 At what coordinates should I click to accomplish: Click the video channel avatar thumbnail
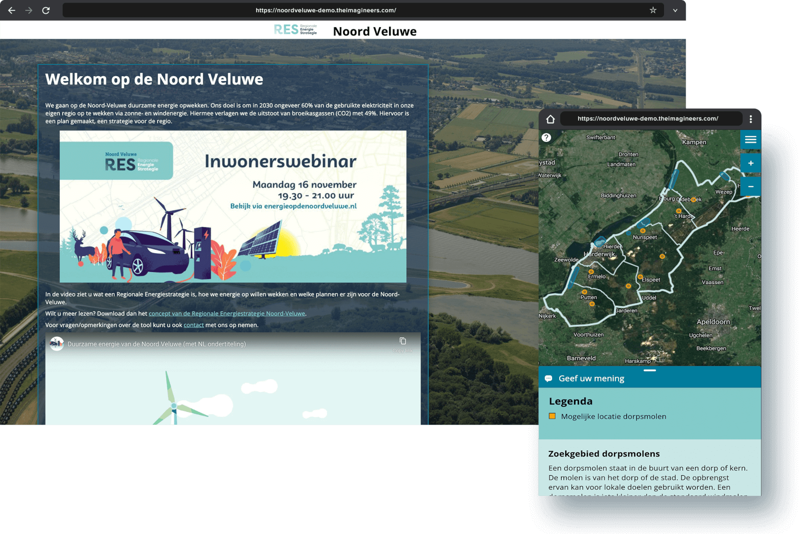57,343
